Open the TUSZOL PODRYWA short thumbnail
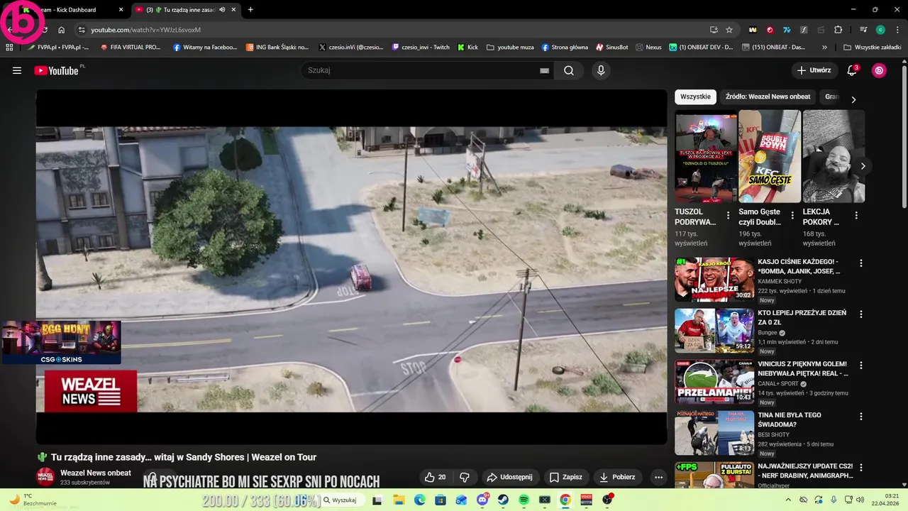This screenshot has height=511, width=908. pos(706,156)
